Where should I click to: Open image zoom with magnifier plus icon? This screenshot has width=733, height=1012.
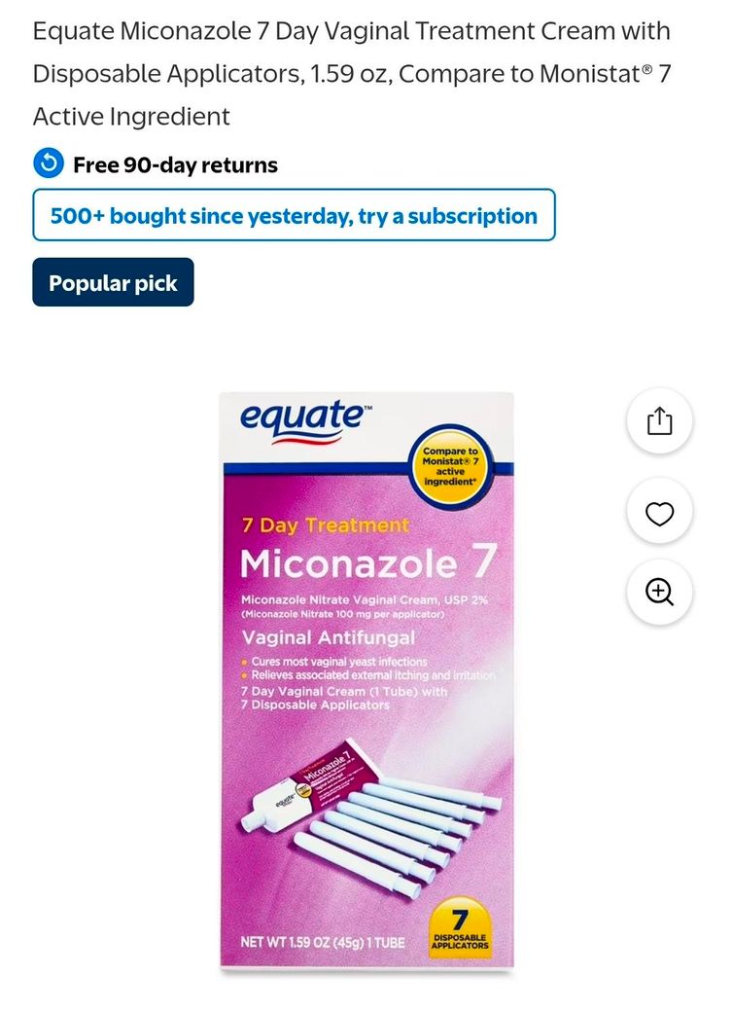[x=659, y=592]
